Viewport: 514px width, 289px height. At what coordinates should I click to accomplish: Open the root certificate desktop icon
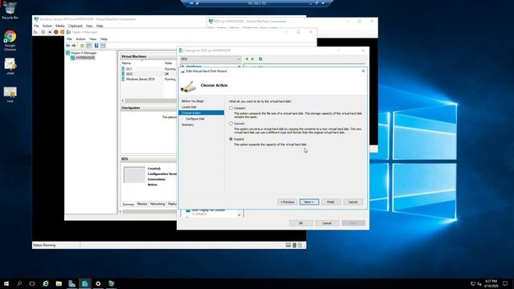coord(10,95)
